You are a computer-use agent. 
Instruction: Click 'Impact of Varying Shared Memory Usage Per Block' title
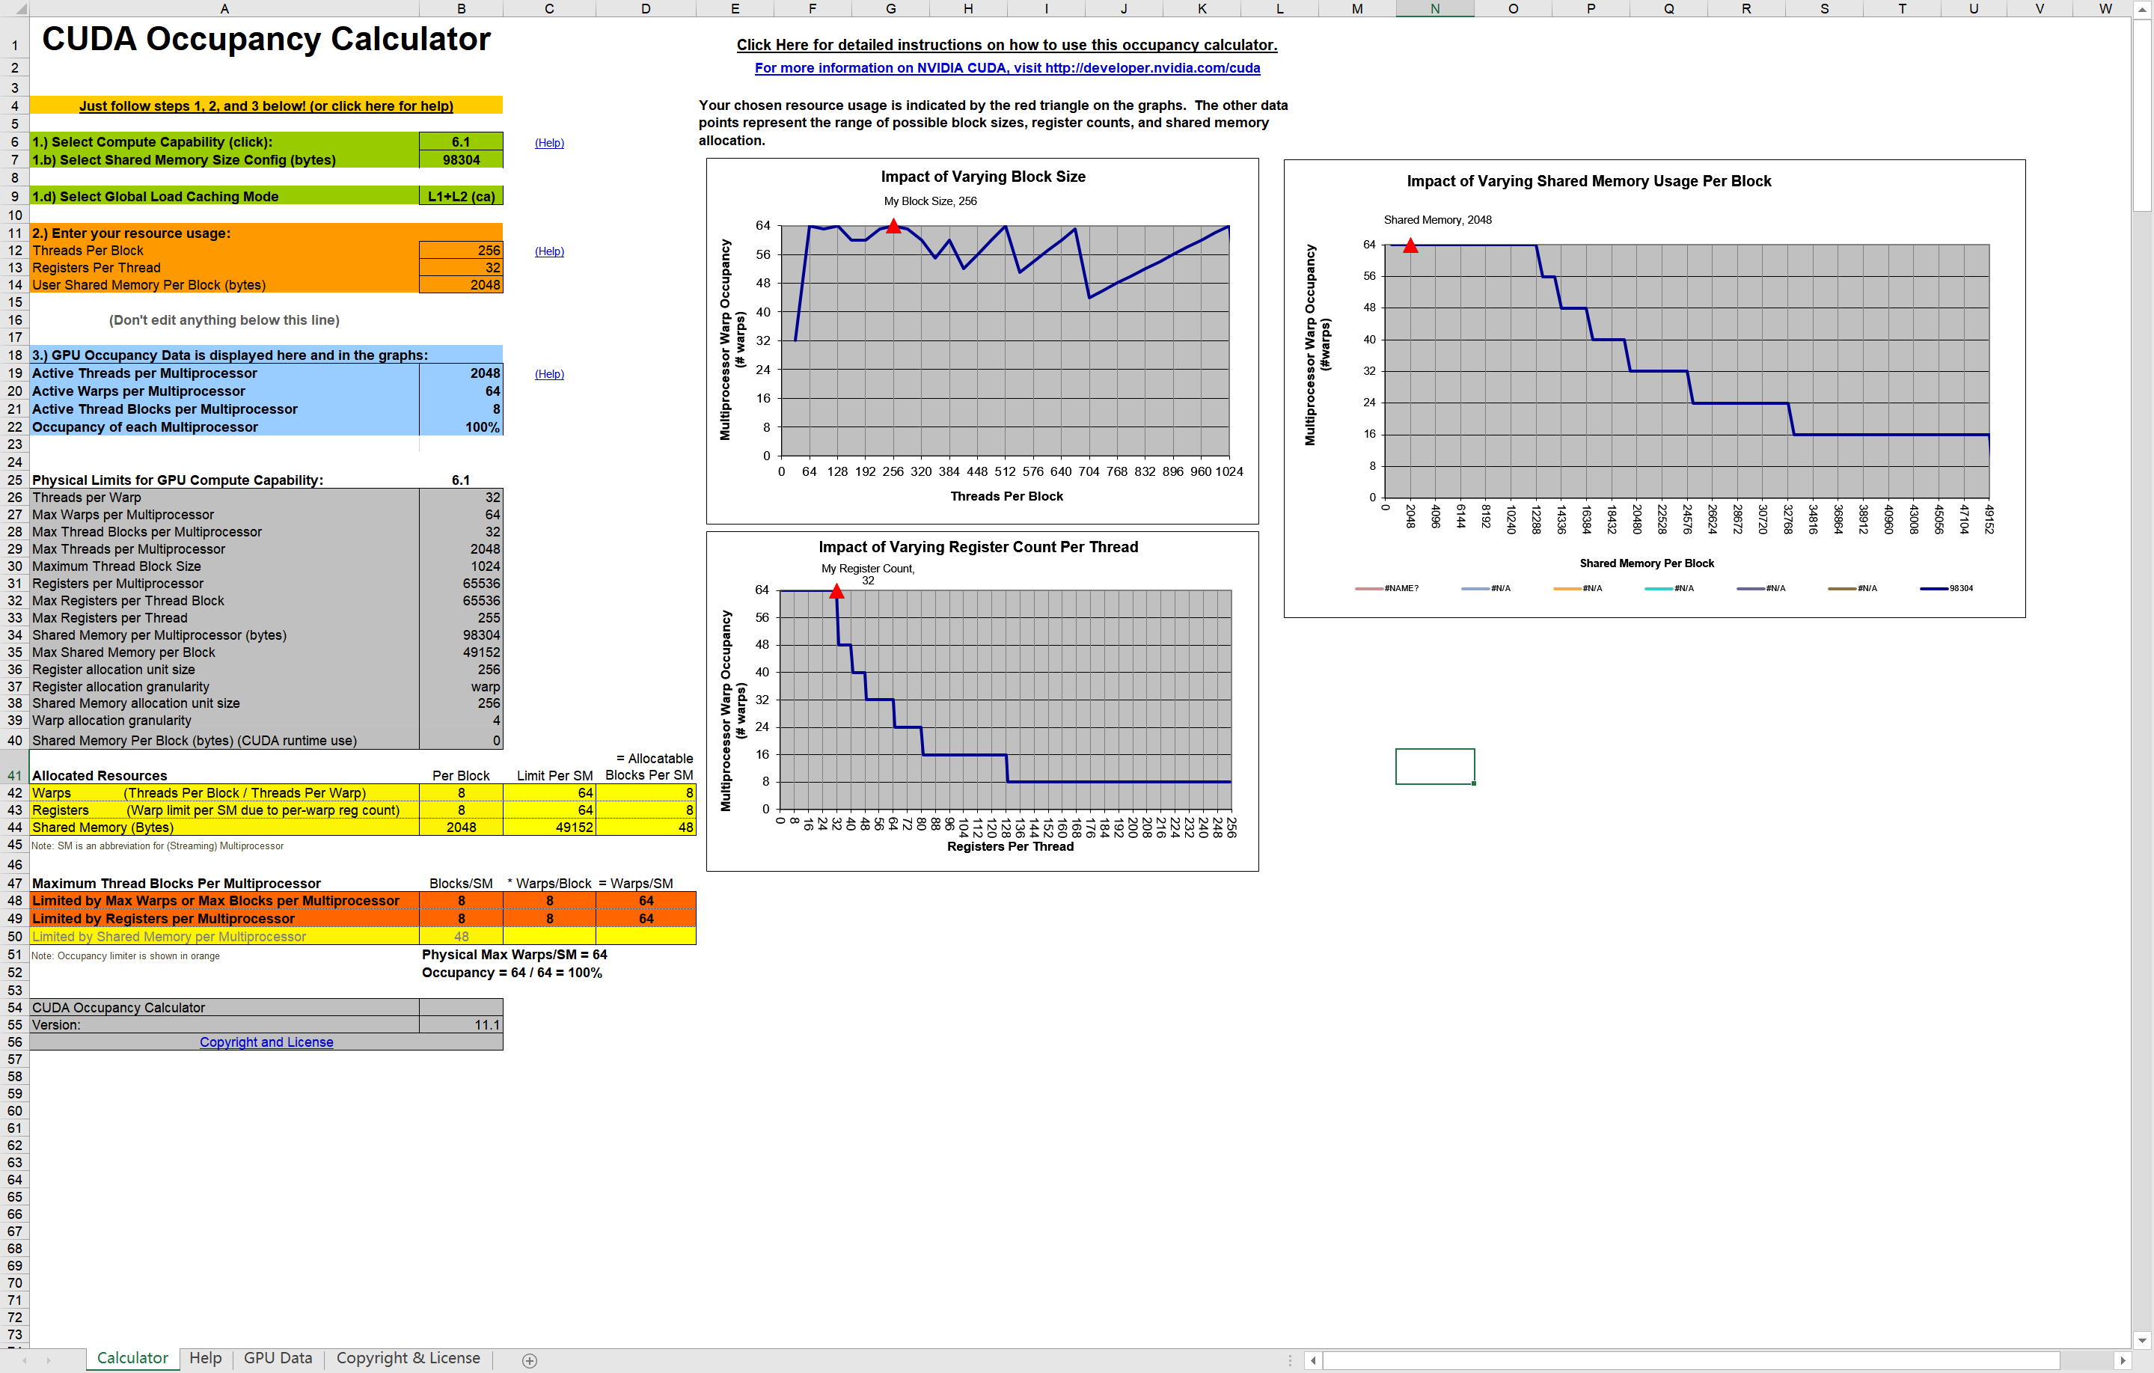coord(1588,180)
